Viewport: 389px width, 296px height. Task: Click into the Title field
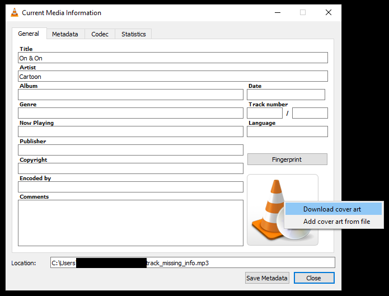tap(172, 58)
